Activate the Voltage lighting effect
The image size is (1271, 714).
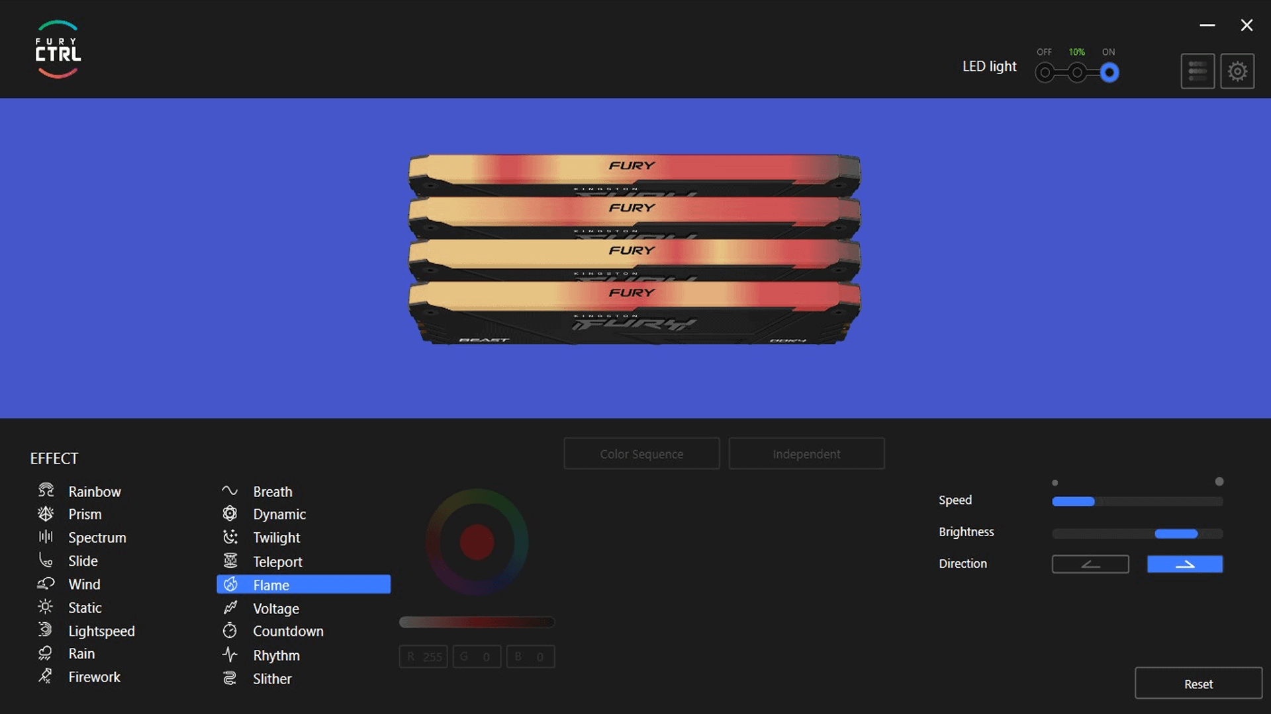pyautogui.click(x=275, y=608)
